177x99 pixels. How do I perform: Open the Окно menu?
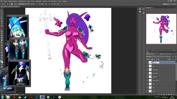59,1
